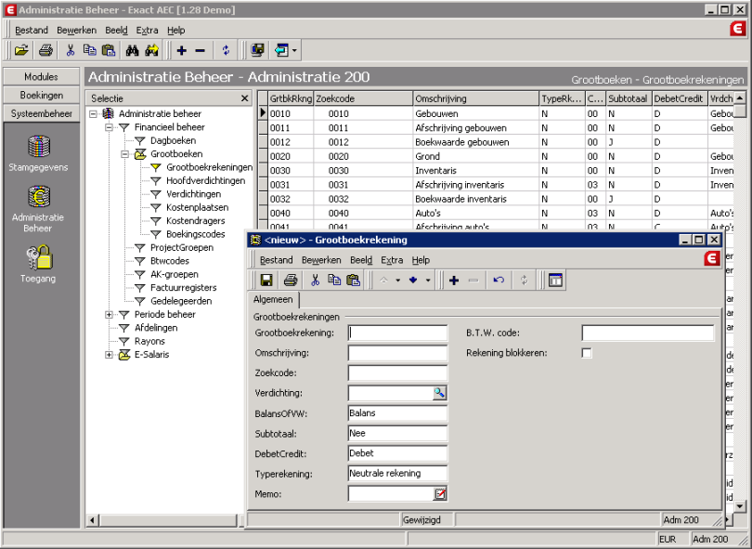Click the 'Boekwaarde gebouwen' cell in the grid

(475, 142)
